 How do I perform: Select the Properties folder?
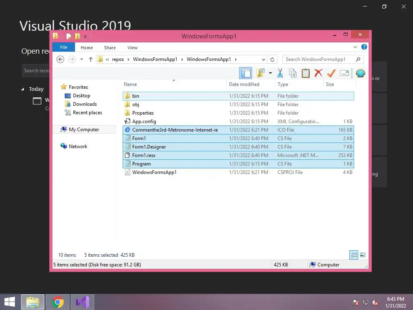238,113
